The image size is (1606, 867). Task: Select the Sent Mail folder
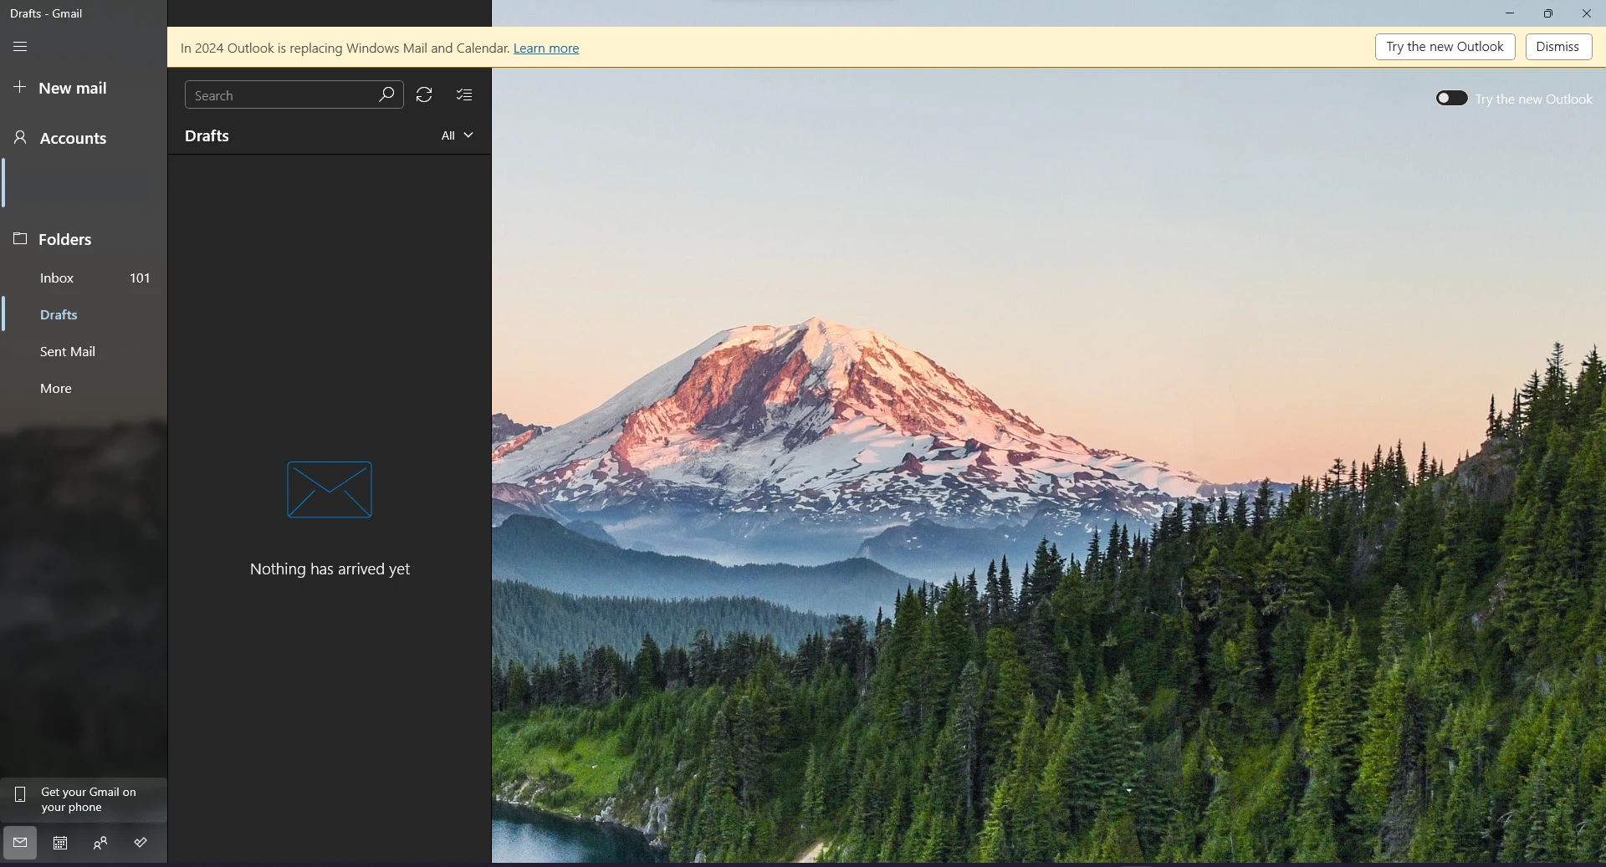[68, 352]
